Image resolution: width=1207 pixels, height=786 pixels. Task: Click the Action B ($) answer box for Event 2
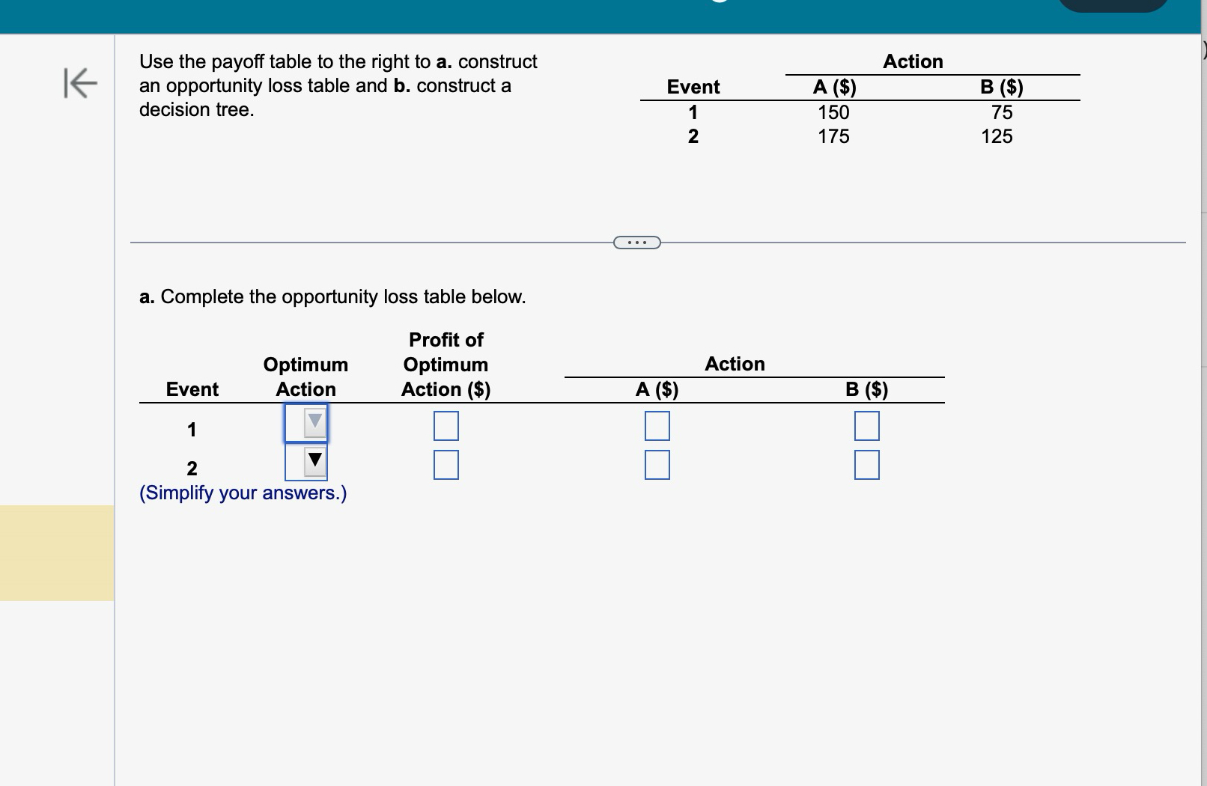coord(866,464)
